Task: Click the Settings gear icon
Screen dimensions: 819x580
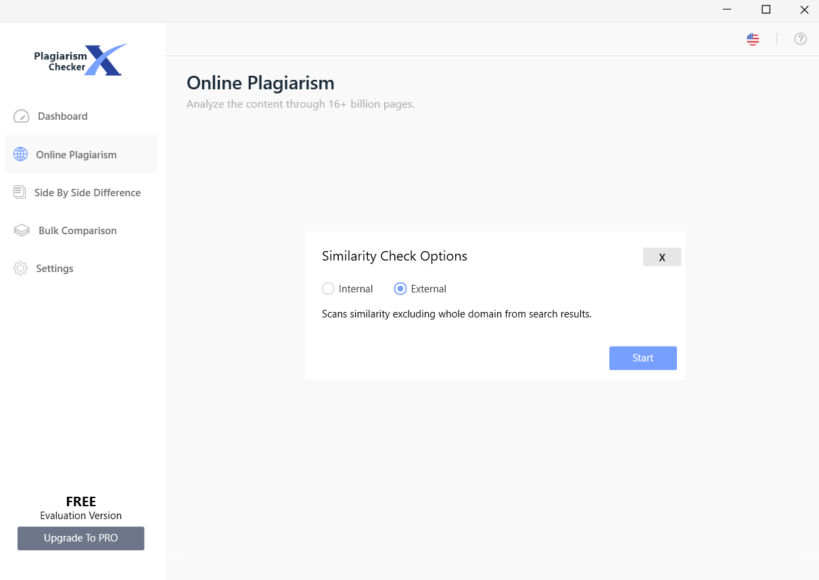Action: pos(21,268)
